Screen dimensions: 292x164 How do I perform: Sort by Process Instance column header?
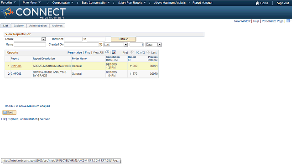153,58
